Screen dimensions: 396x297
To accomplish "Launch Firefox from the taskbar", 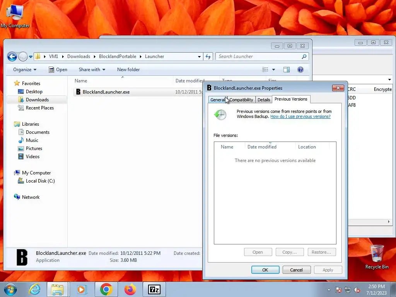I will (130, 289).
